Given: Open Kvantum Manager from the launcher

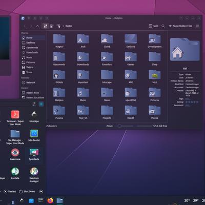Looking at the screenshot, I should pyautogui.click(x=34, y=175).
